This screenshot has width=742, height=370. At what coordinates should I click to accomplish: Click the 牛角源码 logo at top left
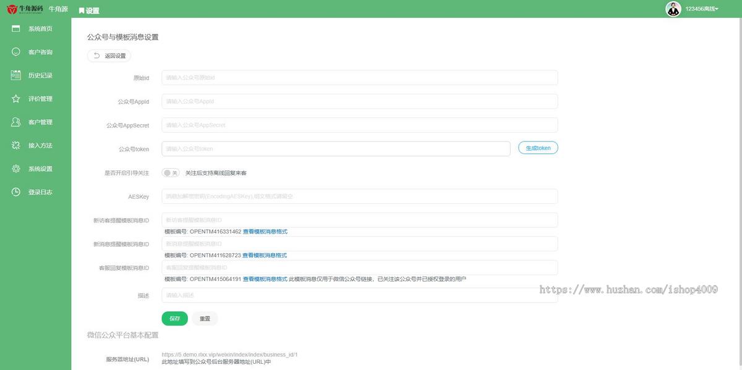25,10
